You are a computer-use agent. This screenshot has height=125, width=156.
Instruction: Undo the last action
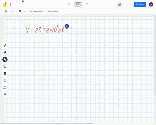coord(6,11)
